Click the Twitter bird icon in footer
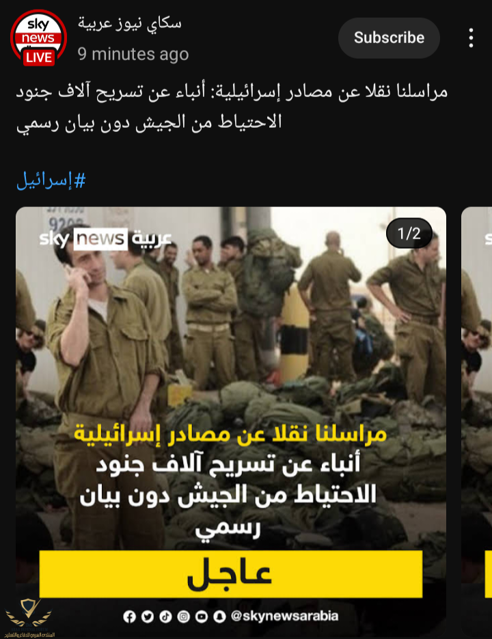Screen dimensions: 492x639 [148, 616]
